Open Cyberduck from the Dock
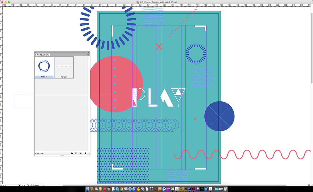The width and height of the screenshot is (313, 192). [x=138, y=189]
